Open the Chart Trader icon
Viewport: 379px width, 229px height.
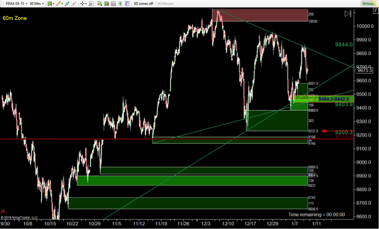tap(99, 4)
